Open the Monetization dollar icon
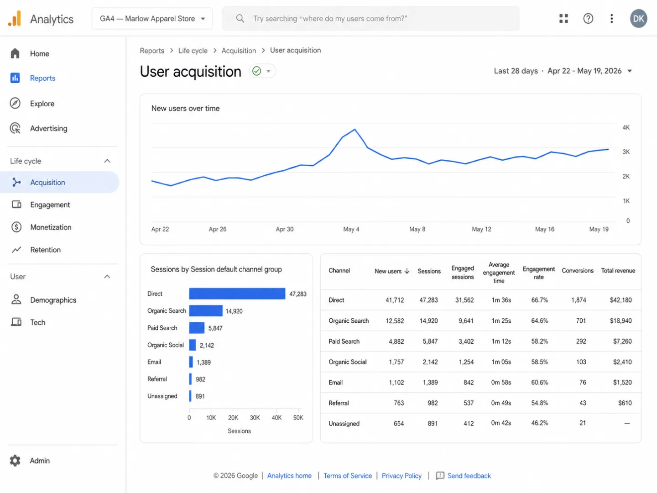This screenshot has width=657, height=493. [x=16, y=227]
